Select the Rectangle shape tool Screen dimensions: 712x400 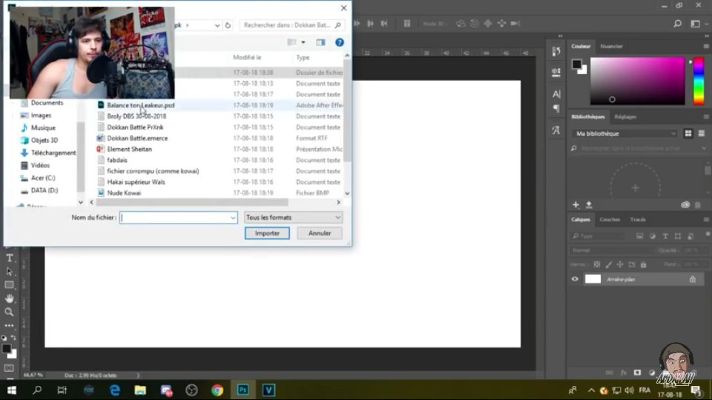[x=9, y=284]
